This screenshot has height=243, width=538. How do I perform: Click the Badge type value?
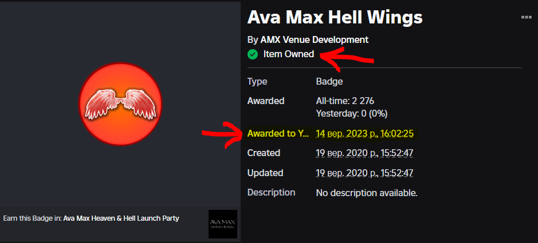[x=329, y=82]
